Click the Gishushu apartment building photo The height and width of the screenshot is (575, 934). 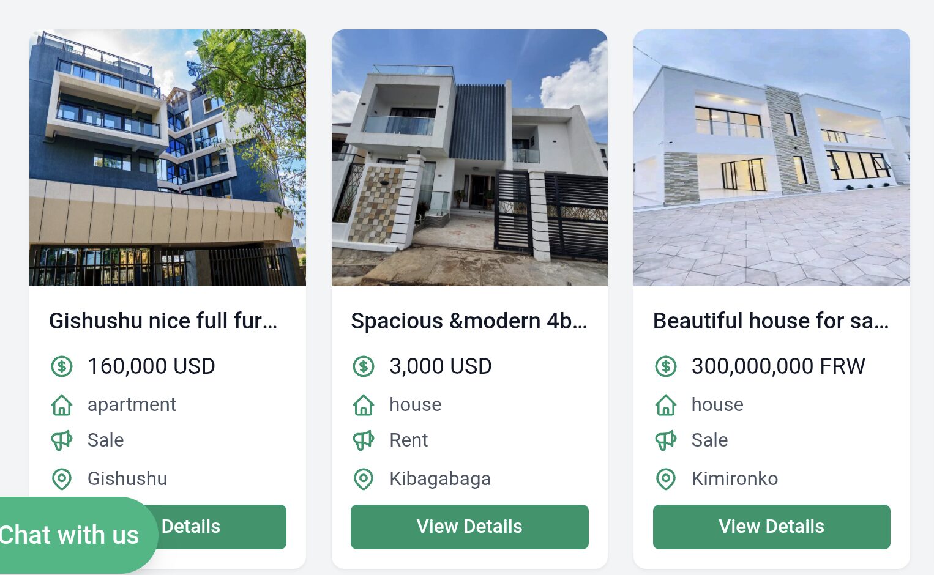[x=168, y=158]
